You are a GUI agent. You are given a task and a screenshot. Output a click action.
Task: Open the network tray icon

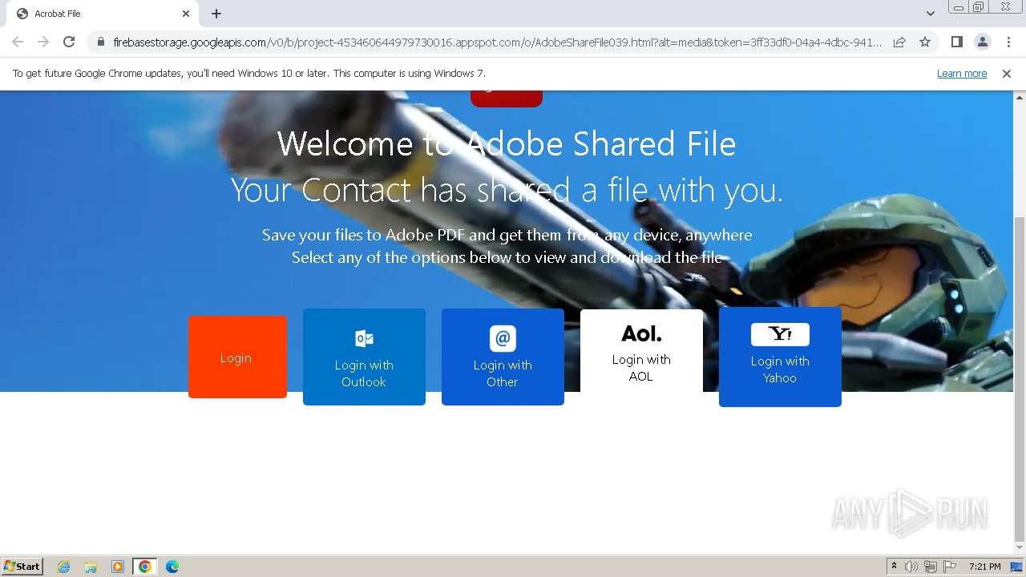tap(931, 567)
